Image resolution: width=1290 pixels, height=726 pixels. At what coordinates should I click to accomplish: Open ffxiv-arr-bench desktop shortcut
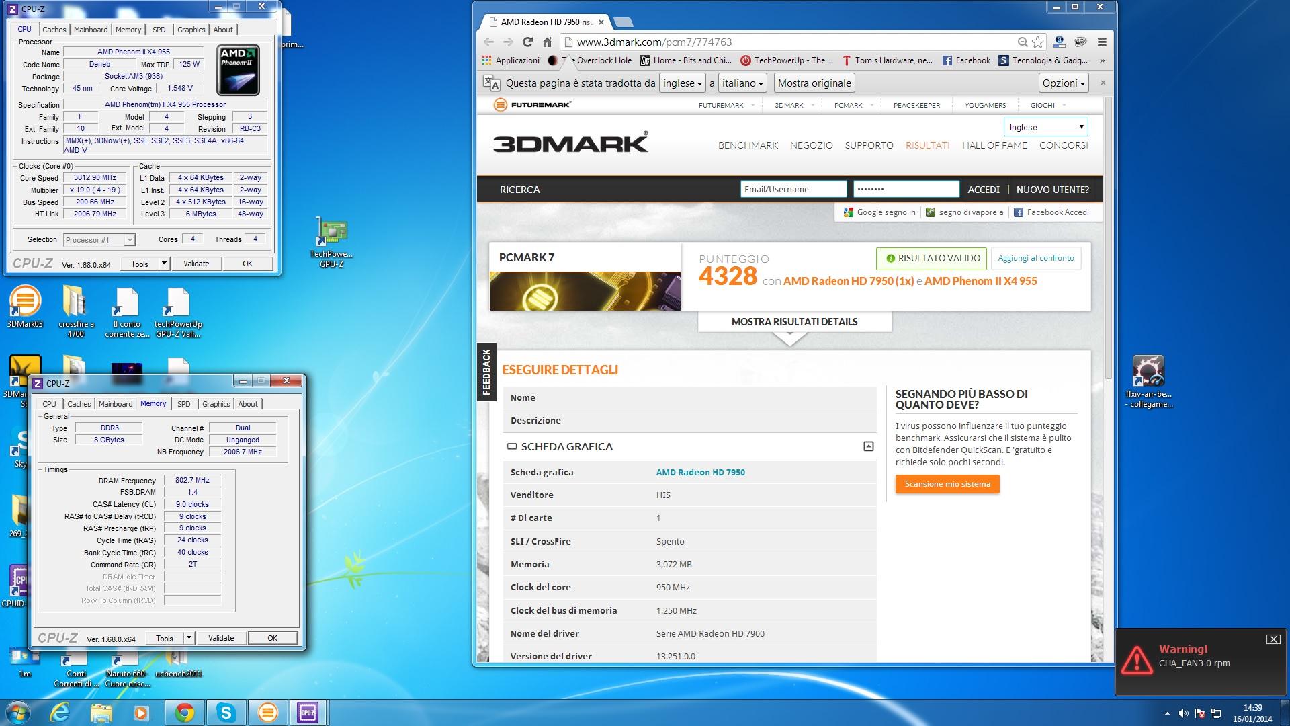click(1148, 382)
